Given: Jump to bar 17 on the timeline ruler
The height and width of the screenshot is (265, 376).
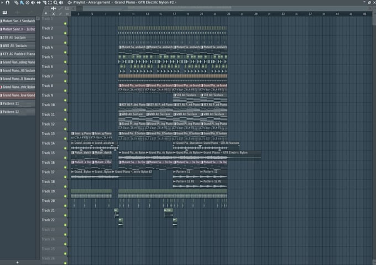Looking at the screenshot, I should pyautogui.click(x=174, y=14).
